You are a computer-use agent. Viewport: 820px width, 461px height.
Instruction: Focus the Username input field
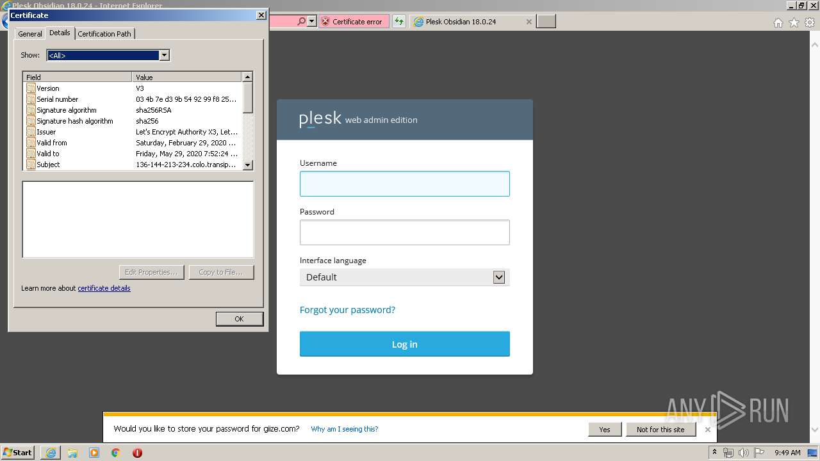405,184
